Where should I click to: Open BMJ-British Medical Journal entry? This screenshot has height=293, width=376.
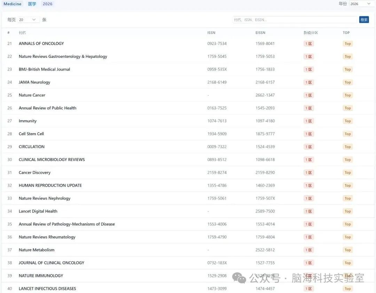click(x=44, y=70)
